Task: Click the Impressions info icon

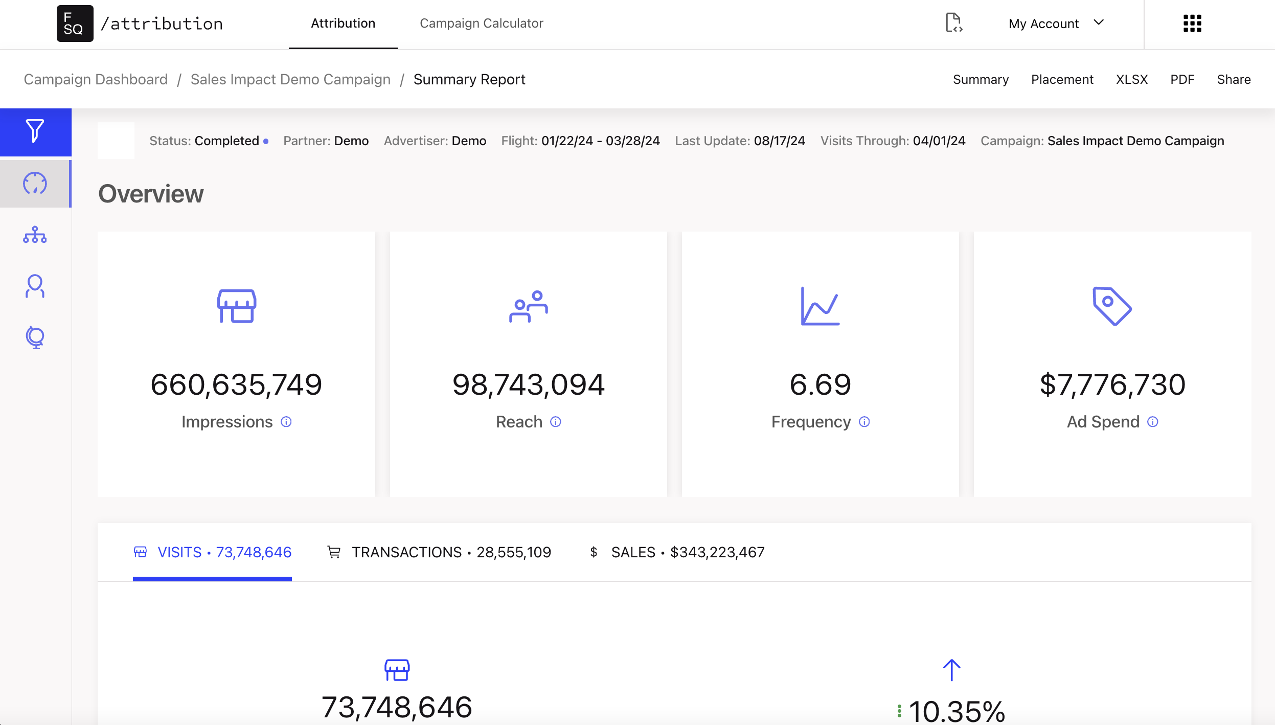Action: tap(286, 422)
